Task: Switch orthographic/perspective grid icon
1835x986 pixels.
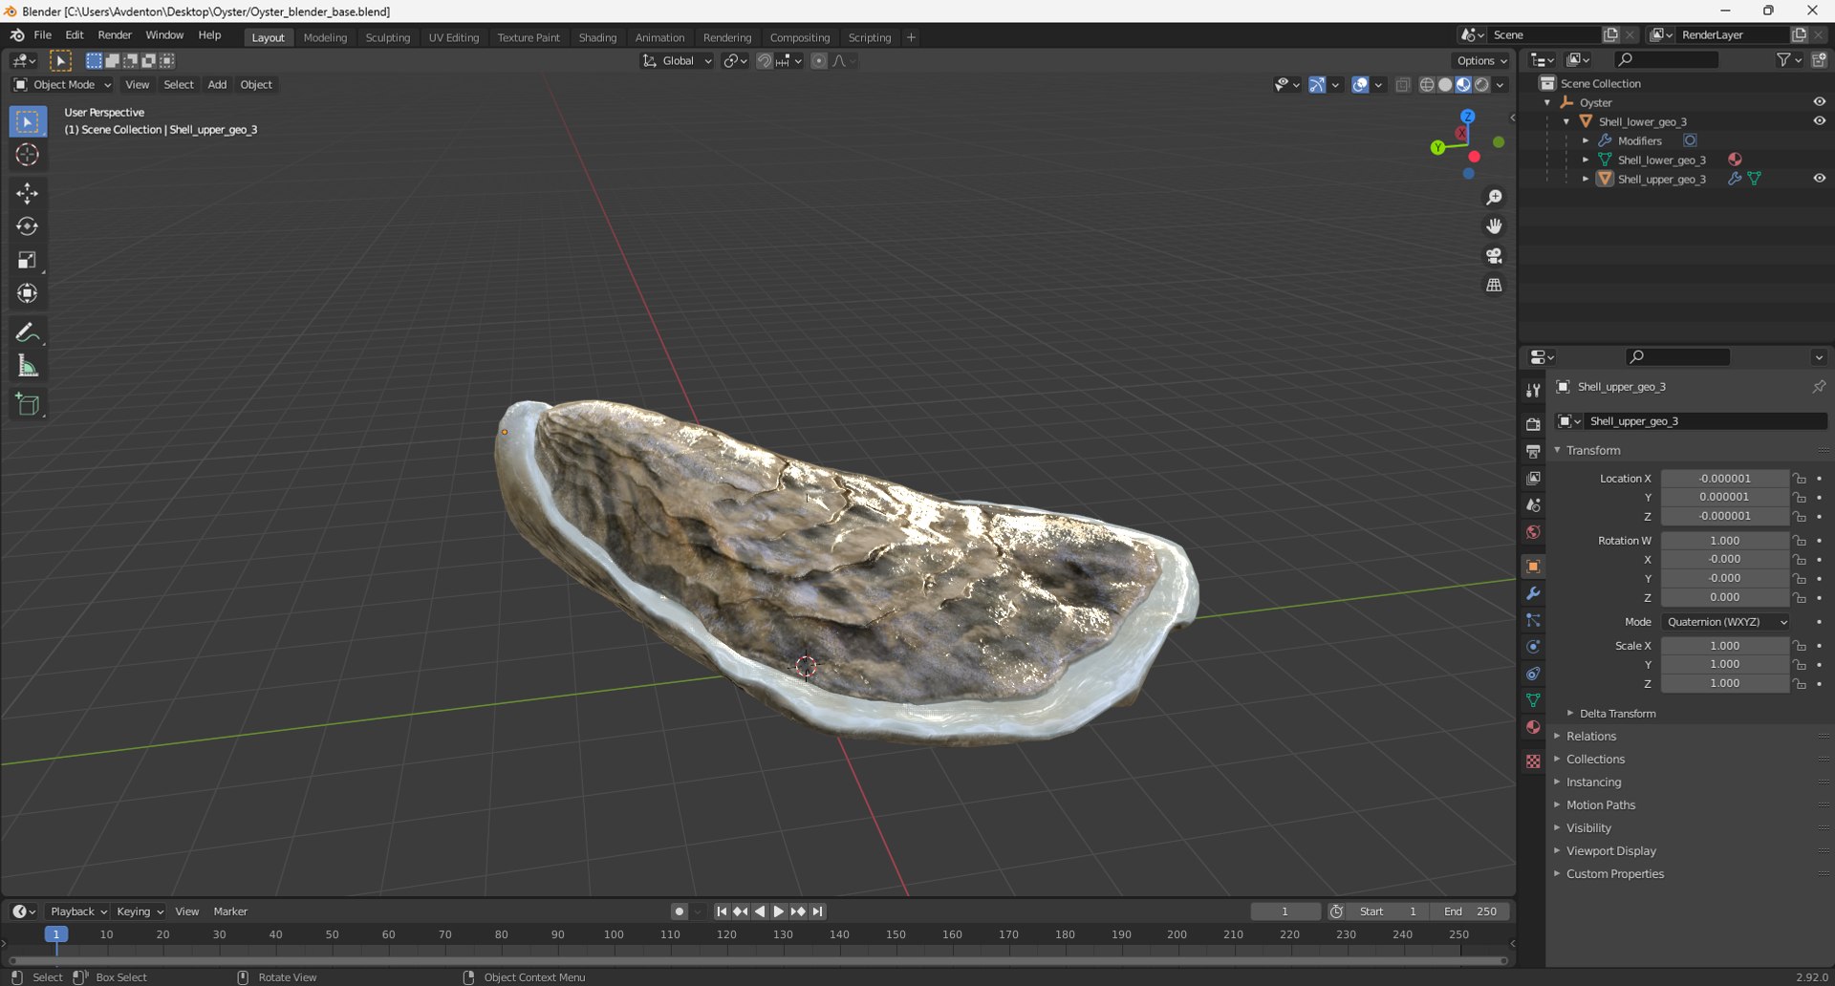Action: point(1494,285)
